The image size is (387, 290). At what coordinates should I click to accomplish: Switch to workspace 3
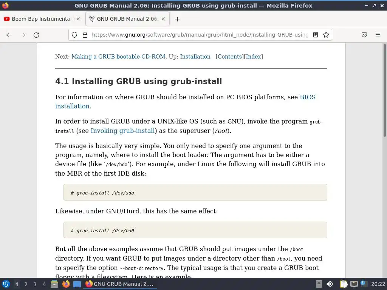point(35,284)
